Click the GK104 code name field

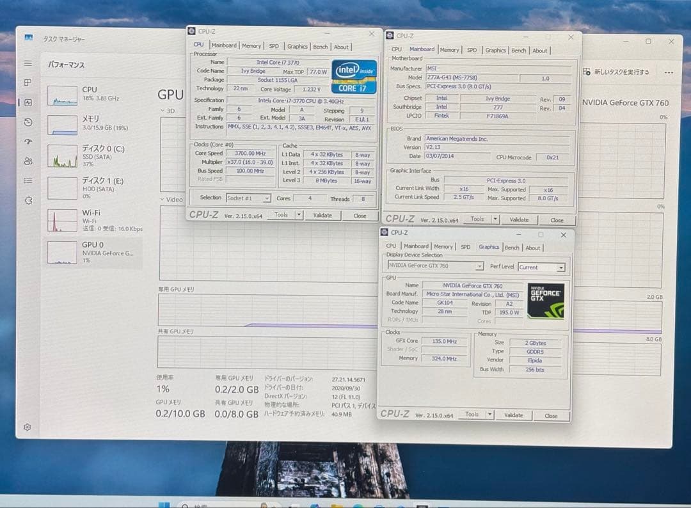coord(445,303)
